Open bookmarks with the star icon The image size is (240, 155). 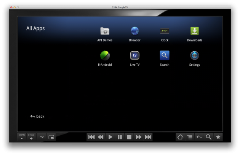(x=218, y=137)
